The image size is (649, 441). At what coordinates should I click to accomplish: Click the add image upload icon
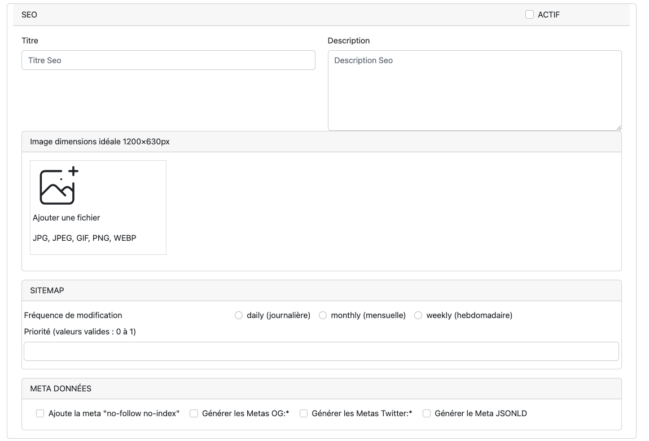click(59, 186)
